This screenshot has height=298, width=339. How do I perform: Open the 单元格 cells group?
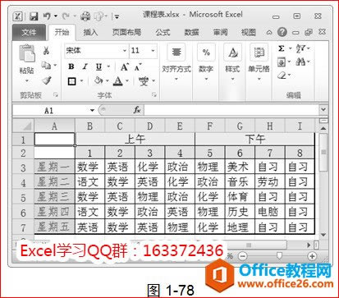[x=259, y=63]
